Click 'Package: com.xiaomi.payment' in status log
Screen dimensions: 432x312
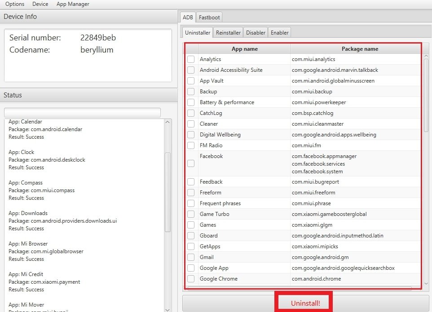click(x=44, y=282)
